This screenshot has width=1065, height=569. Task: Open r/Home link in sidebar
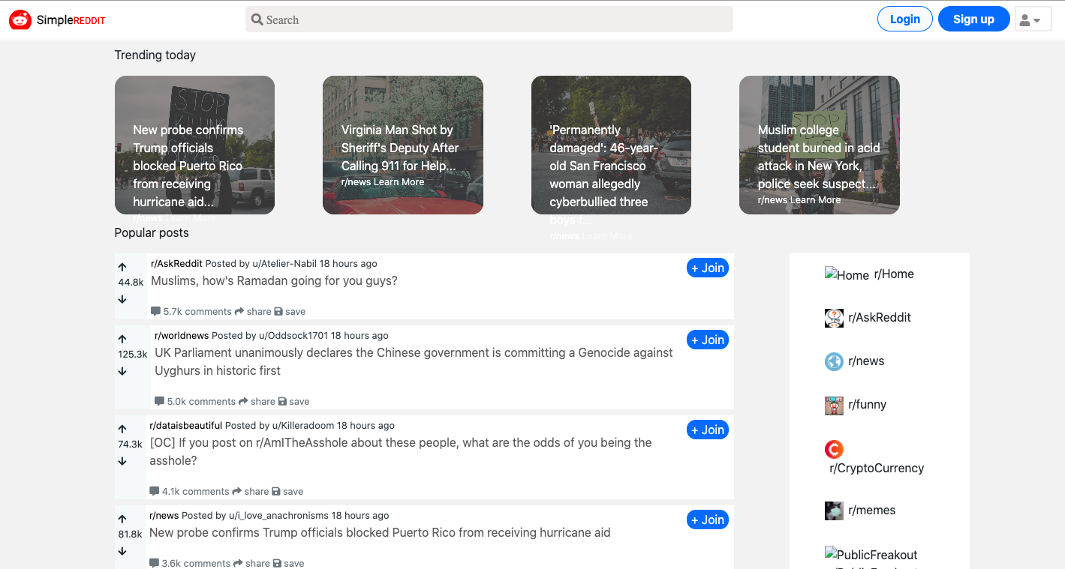[894, 274]
